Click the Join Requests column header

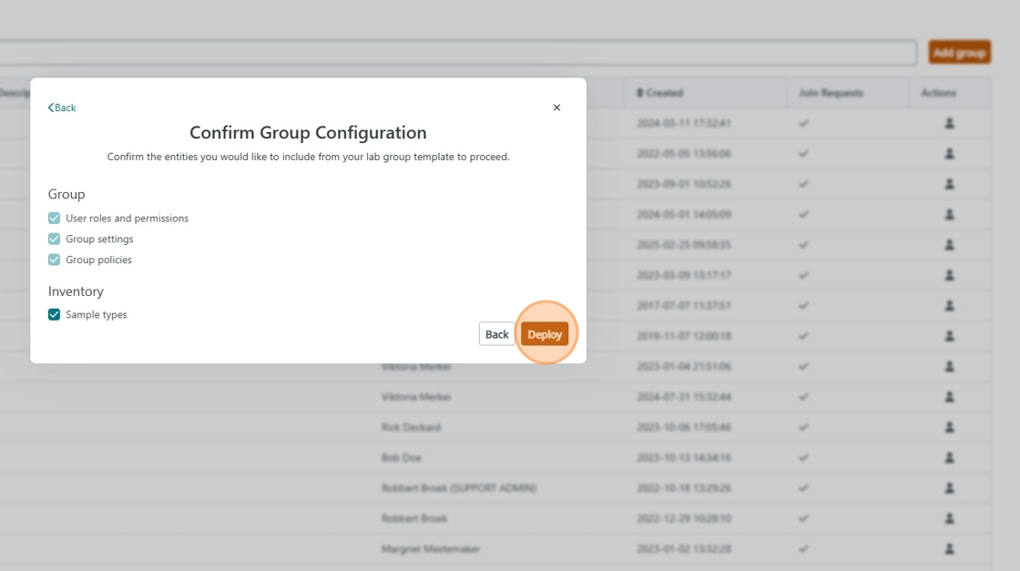coord(830,93)
